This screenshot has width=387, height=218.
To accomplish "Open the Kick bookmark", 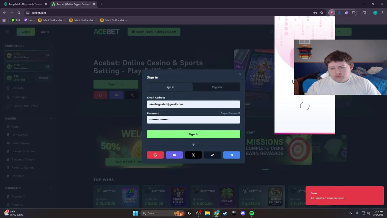I will [16, 20].
